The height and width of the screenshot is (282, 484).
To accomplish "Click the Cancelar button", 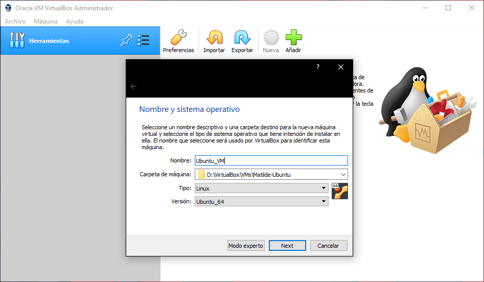I will coord(329,246).
